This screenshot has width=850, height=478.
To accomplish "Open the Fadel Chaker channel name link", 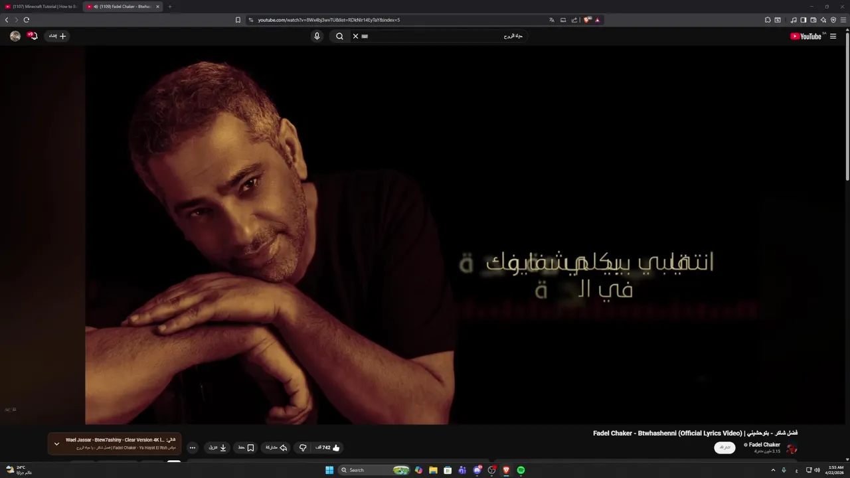I will coord(764,445).
